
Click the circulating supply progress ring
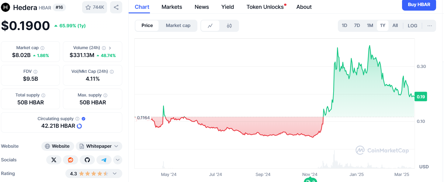[x=79, y=126]
